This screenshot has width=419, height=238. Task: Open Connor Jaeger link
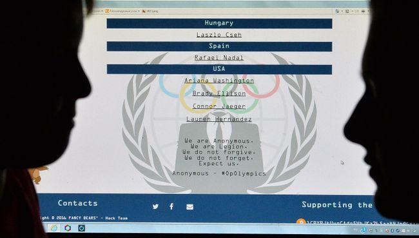click(219, 106)
